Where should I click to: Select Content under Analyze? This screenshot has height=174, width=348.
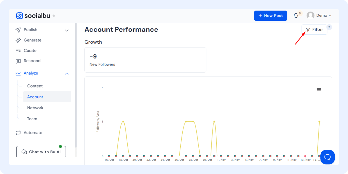(35, 86)
